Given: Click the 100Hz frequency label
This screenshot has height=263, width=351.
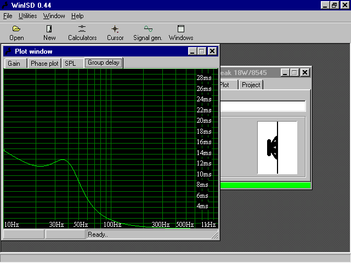Looking at the screenshot, I should pos(112,225).
